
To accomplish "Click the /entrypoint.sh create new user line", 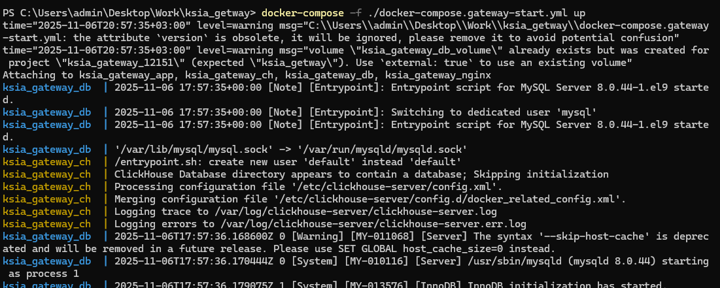I will pos(289,162).
